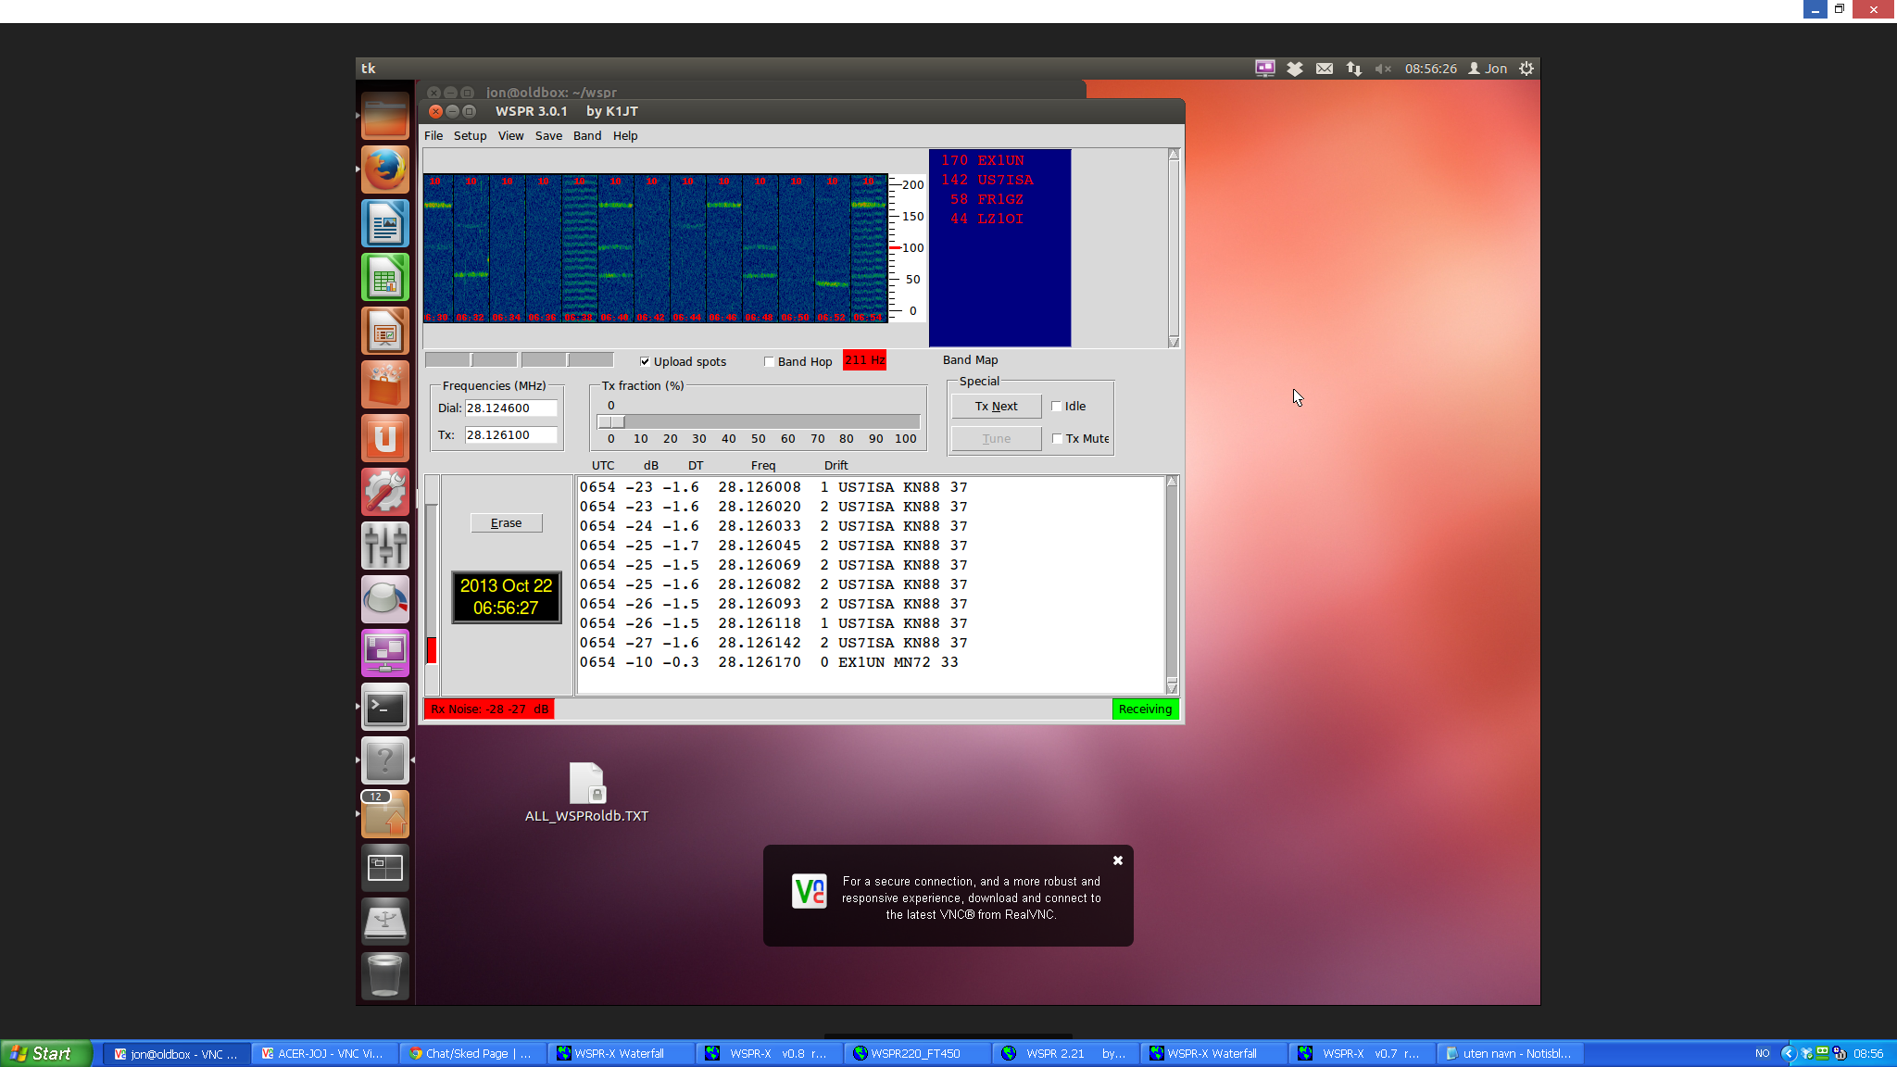Open the Setup menu
1897x1067 pixels.
(470, 136)
